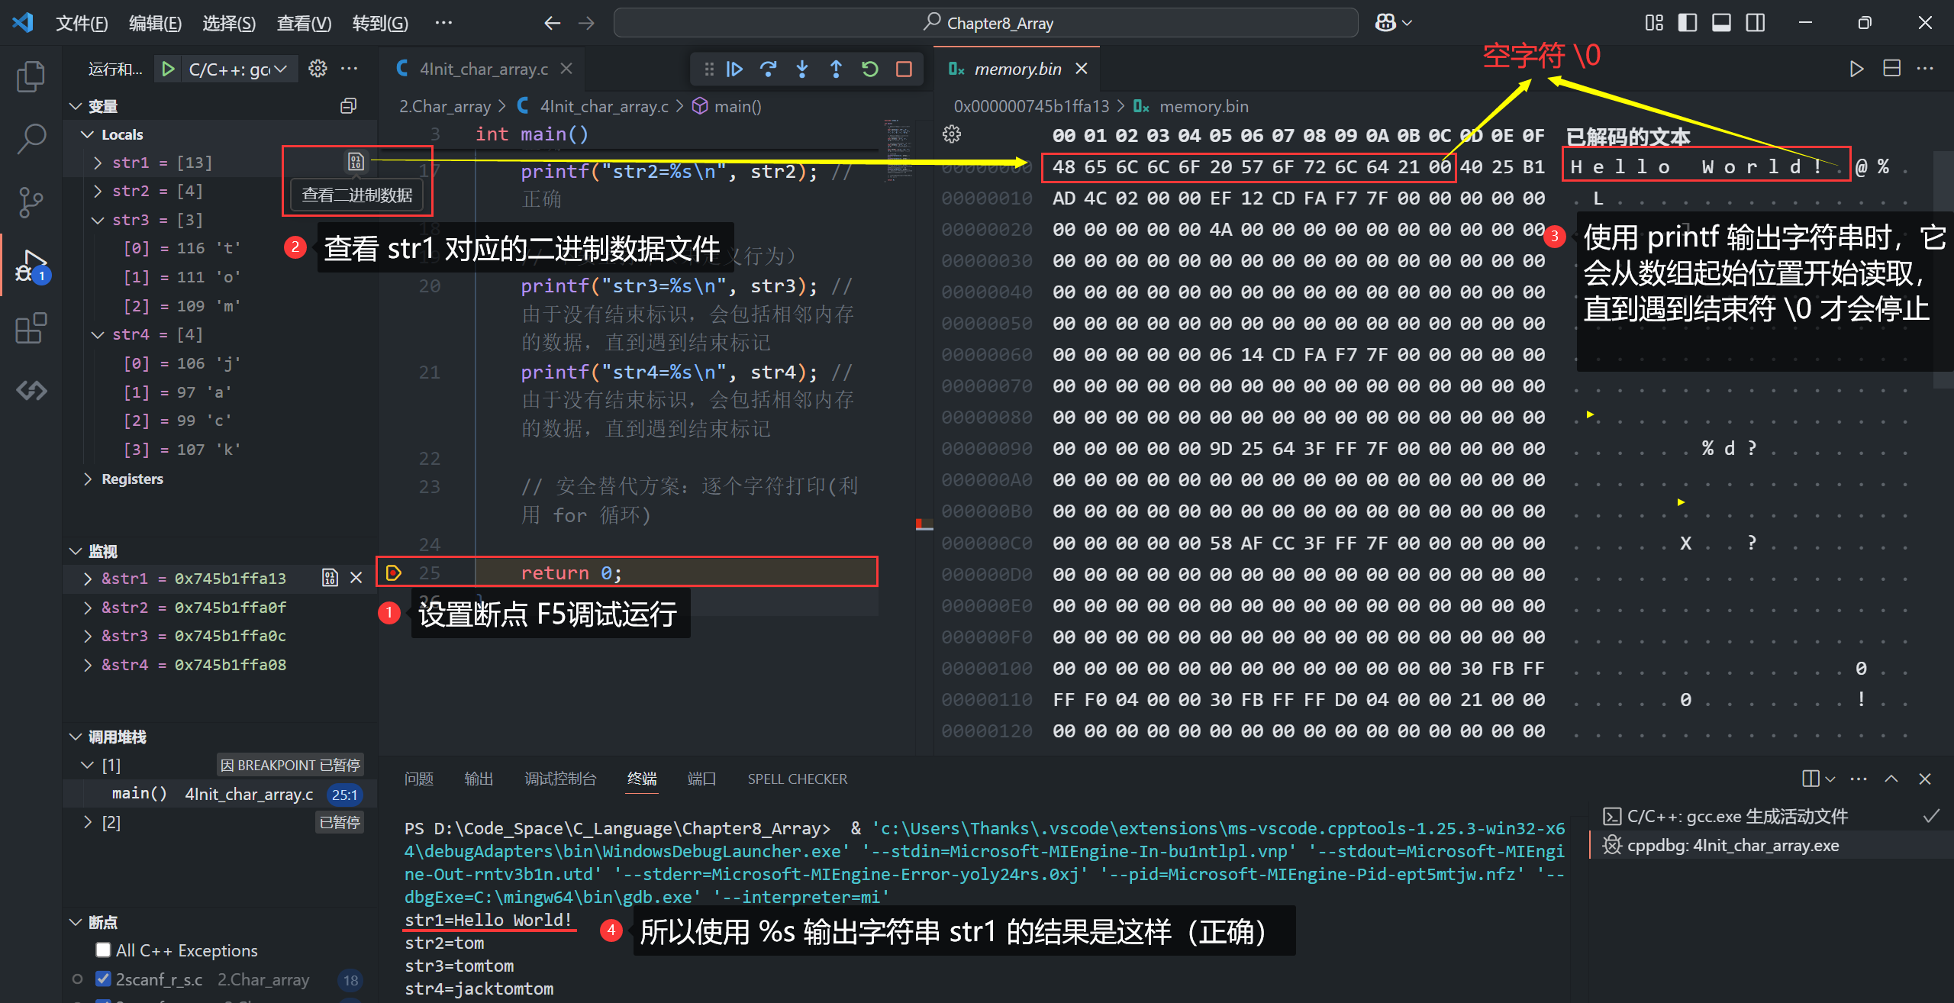Expand the str1 variable in Locals
The image size is (1954, 1003).
coord(98,163)
